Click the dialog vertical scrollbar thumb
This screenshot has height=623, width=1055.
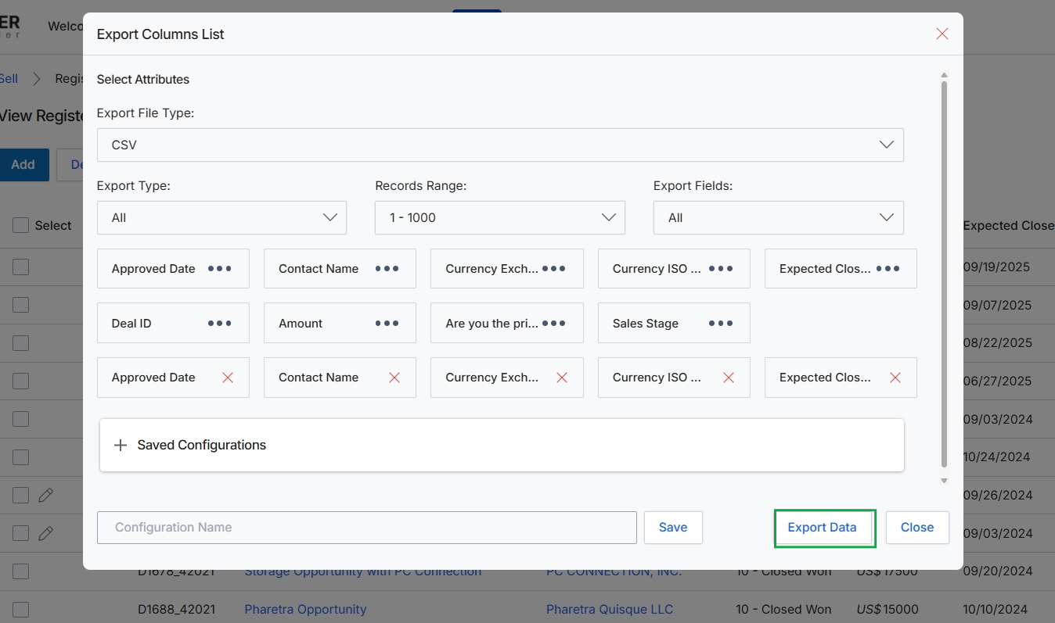coord(944,274)
